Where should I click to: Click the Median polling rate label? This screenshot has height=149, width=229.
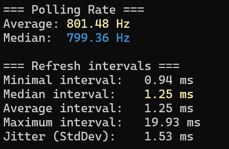27,38
